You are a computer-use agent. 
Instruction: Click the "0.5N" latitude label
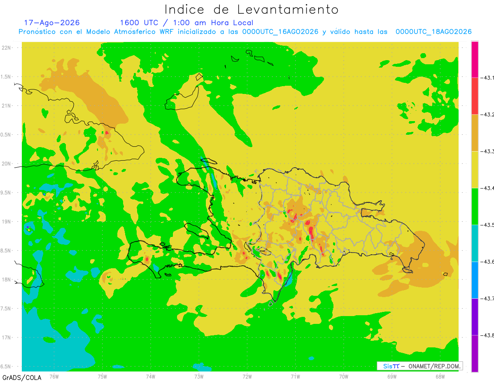tap(6, 134)
